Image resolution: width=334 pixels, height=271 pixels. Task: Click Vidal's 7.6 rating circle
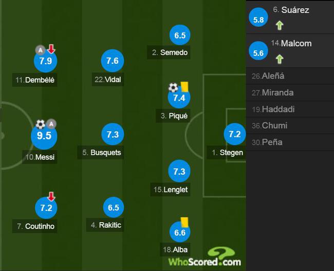pos(113,61)
